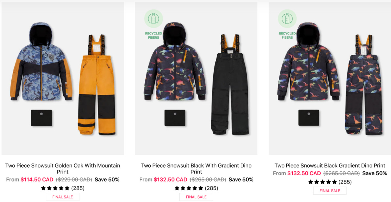
Task: Open Golden Oak Mountain Print snowsuit image
Action: click(63, 78)
